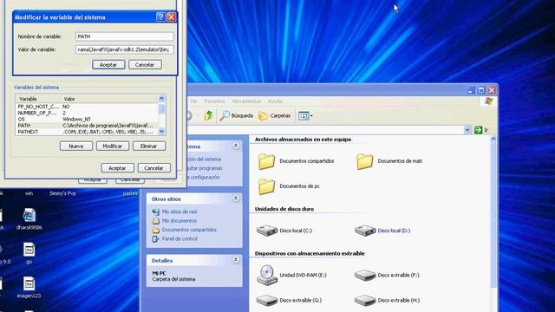
Task: Select the PATH variable row in the list
Action: 87,126
